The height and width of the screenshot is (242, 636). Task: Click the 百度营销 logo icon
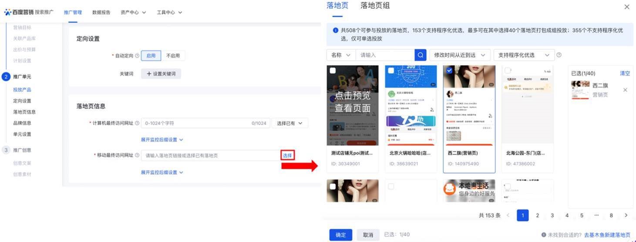[8, 12]
